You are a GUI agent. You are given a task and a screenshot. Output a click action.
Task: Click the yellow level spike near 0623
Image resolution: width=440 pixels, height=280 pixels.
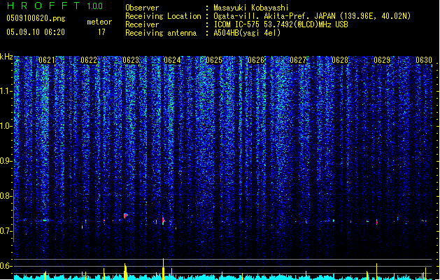125,271
